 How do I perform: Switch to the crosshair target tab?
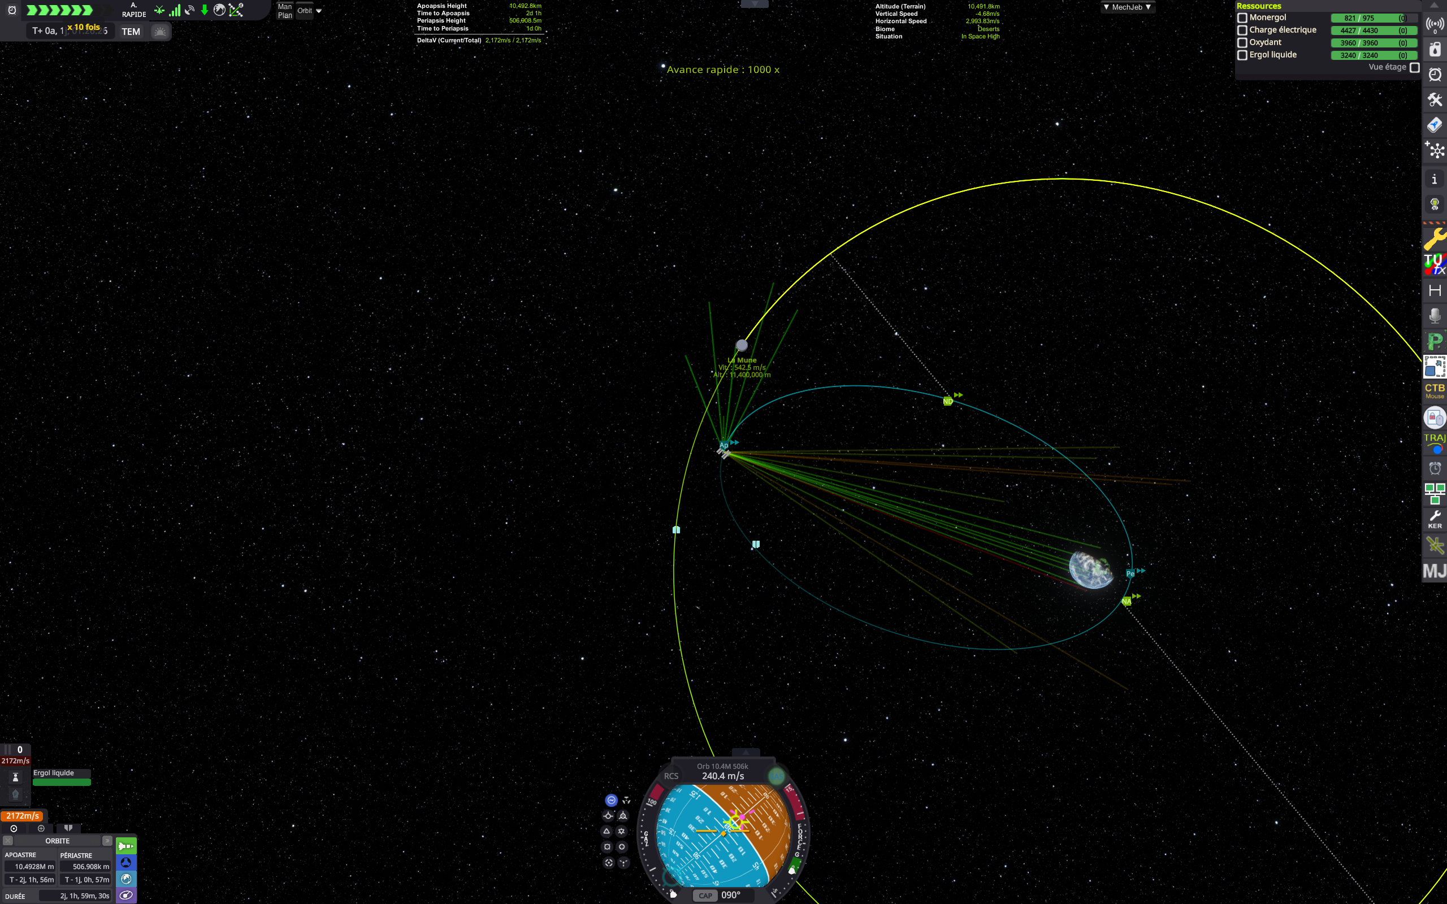tap(41, 828)
